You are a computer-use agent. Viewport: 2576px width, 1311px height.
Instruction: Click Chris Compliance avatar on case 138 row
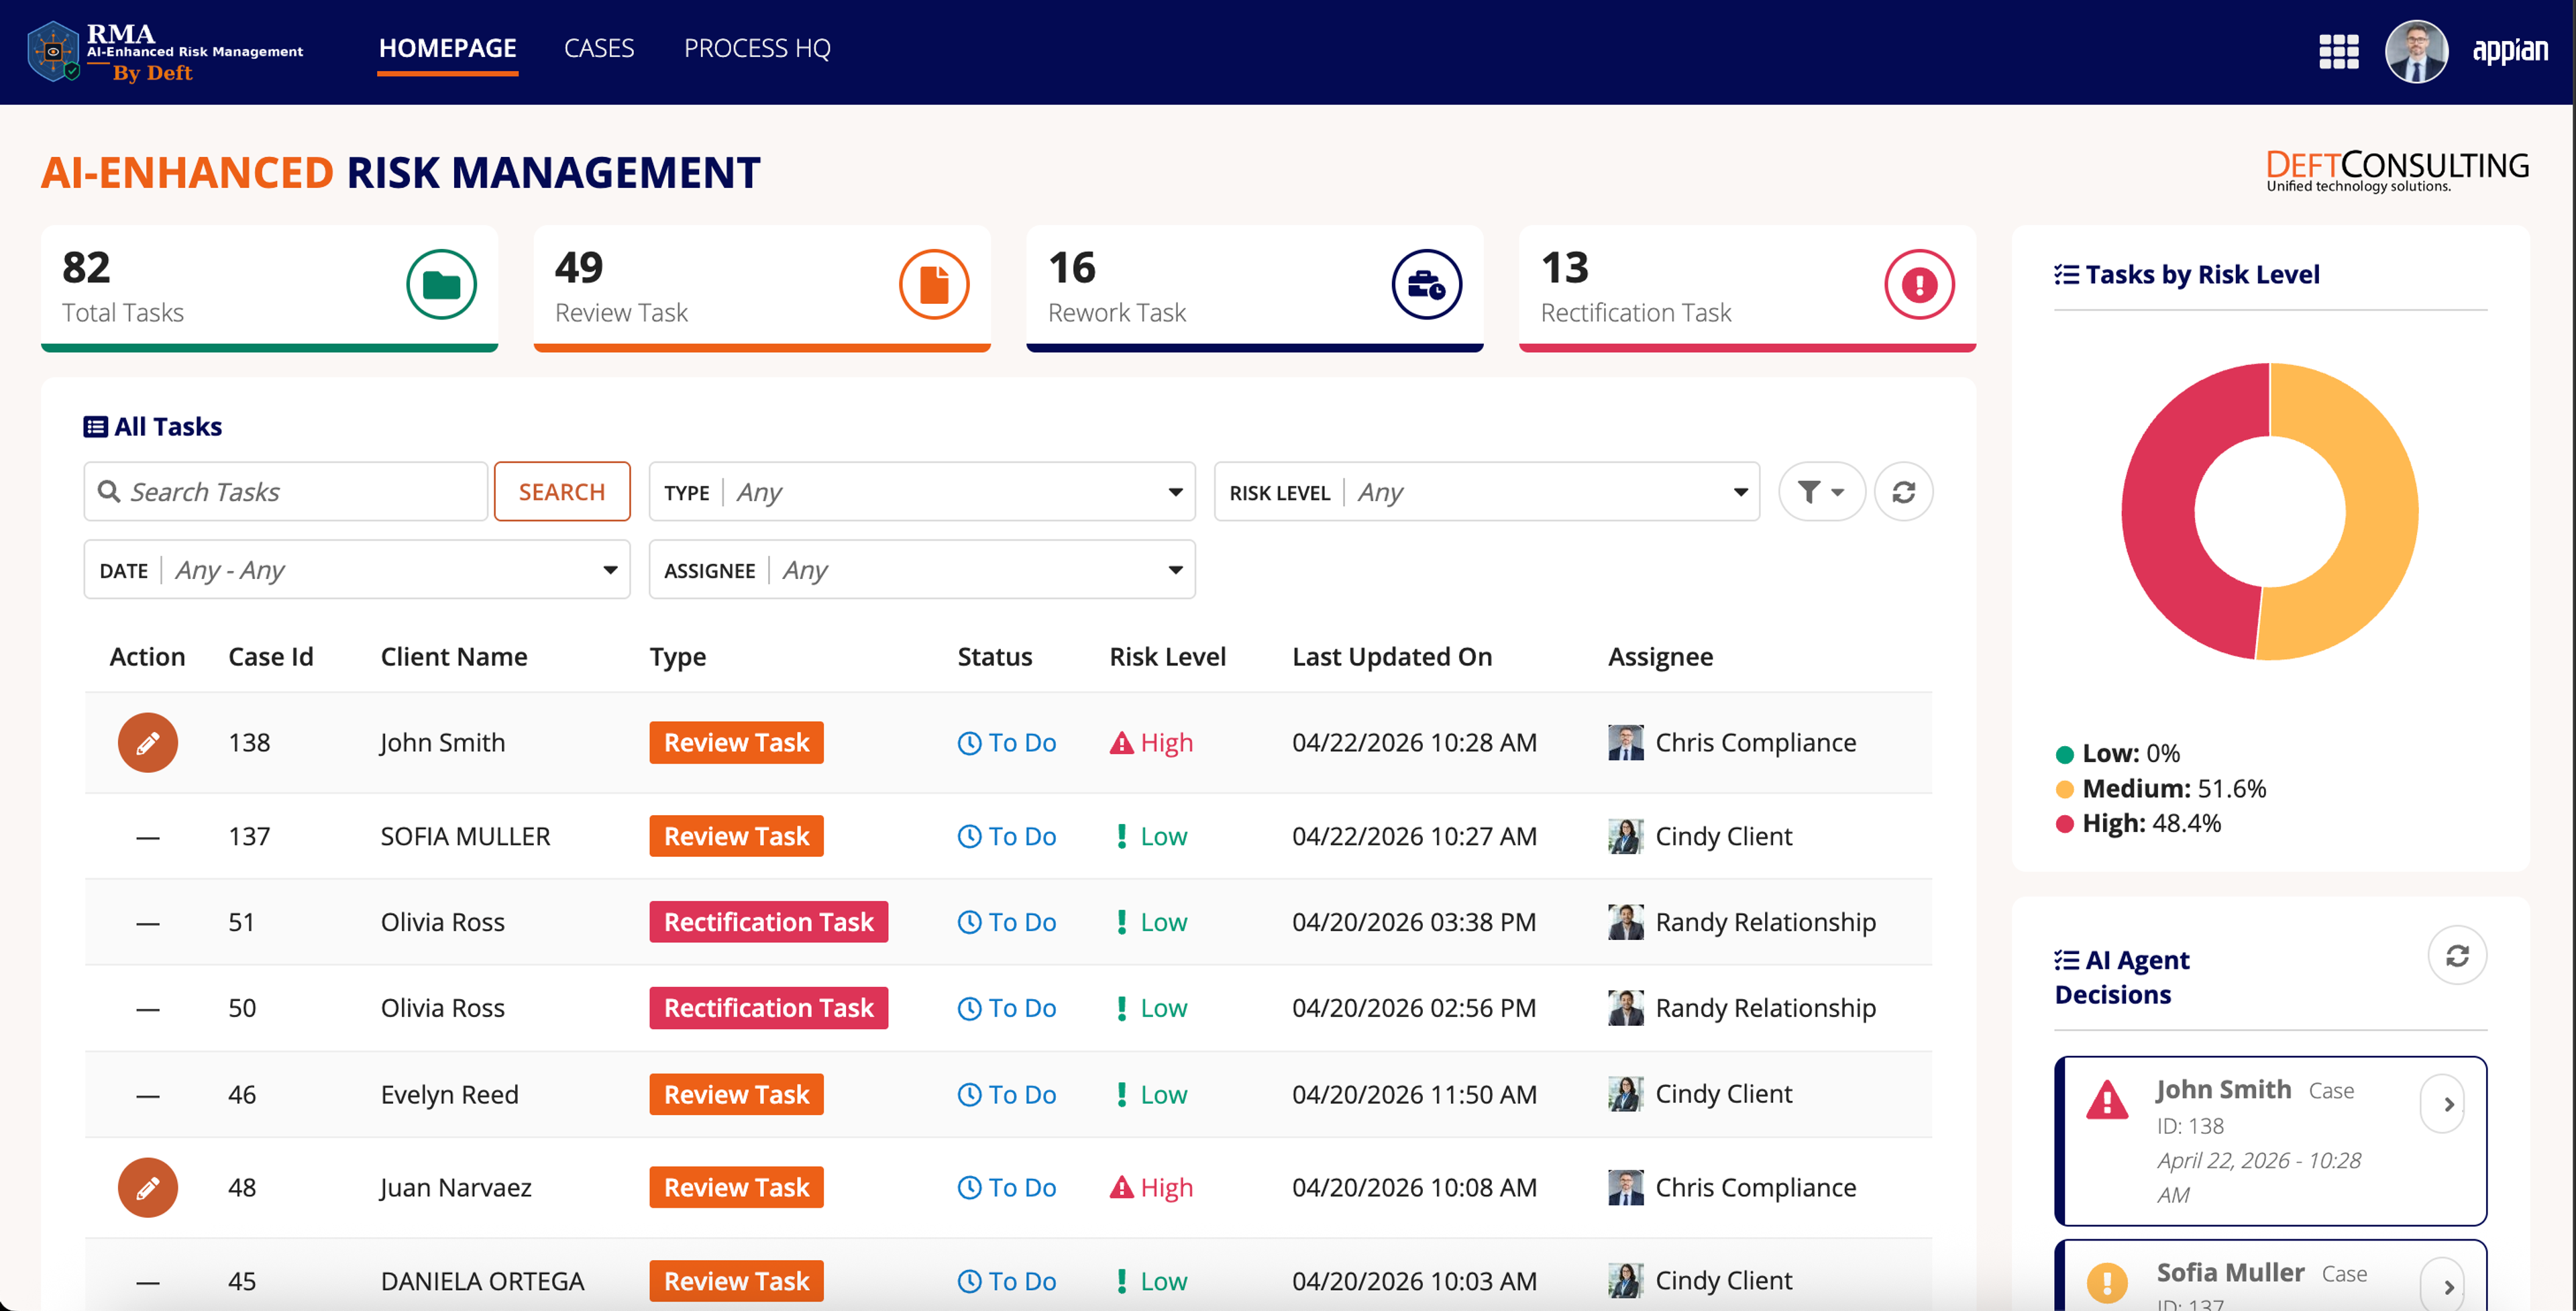click(x=1626, y=743)
